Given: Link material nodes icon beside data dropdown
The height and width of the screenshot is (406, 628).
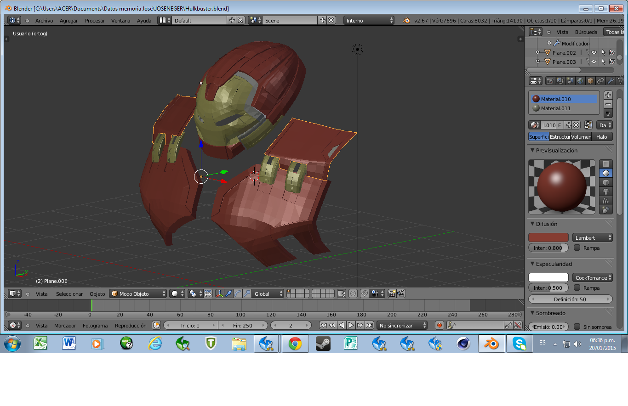Looking at the screenshot, I should [588, 125].
